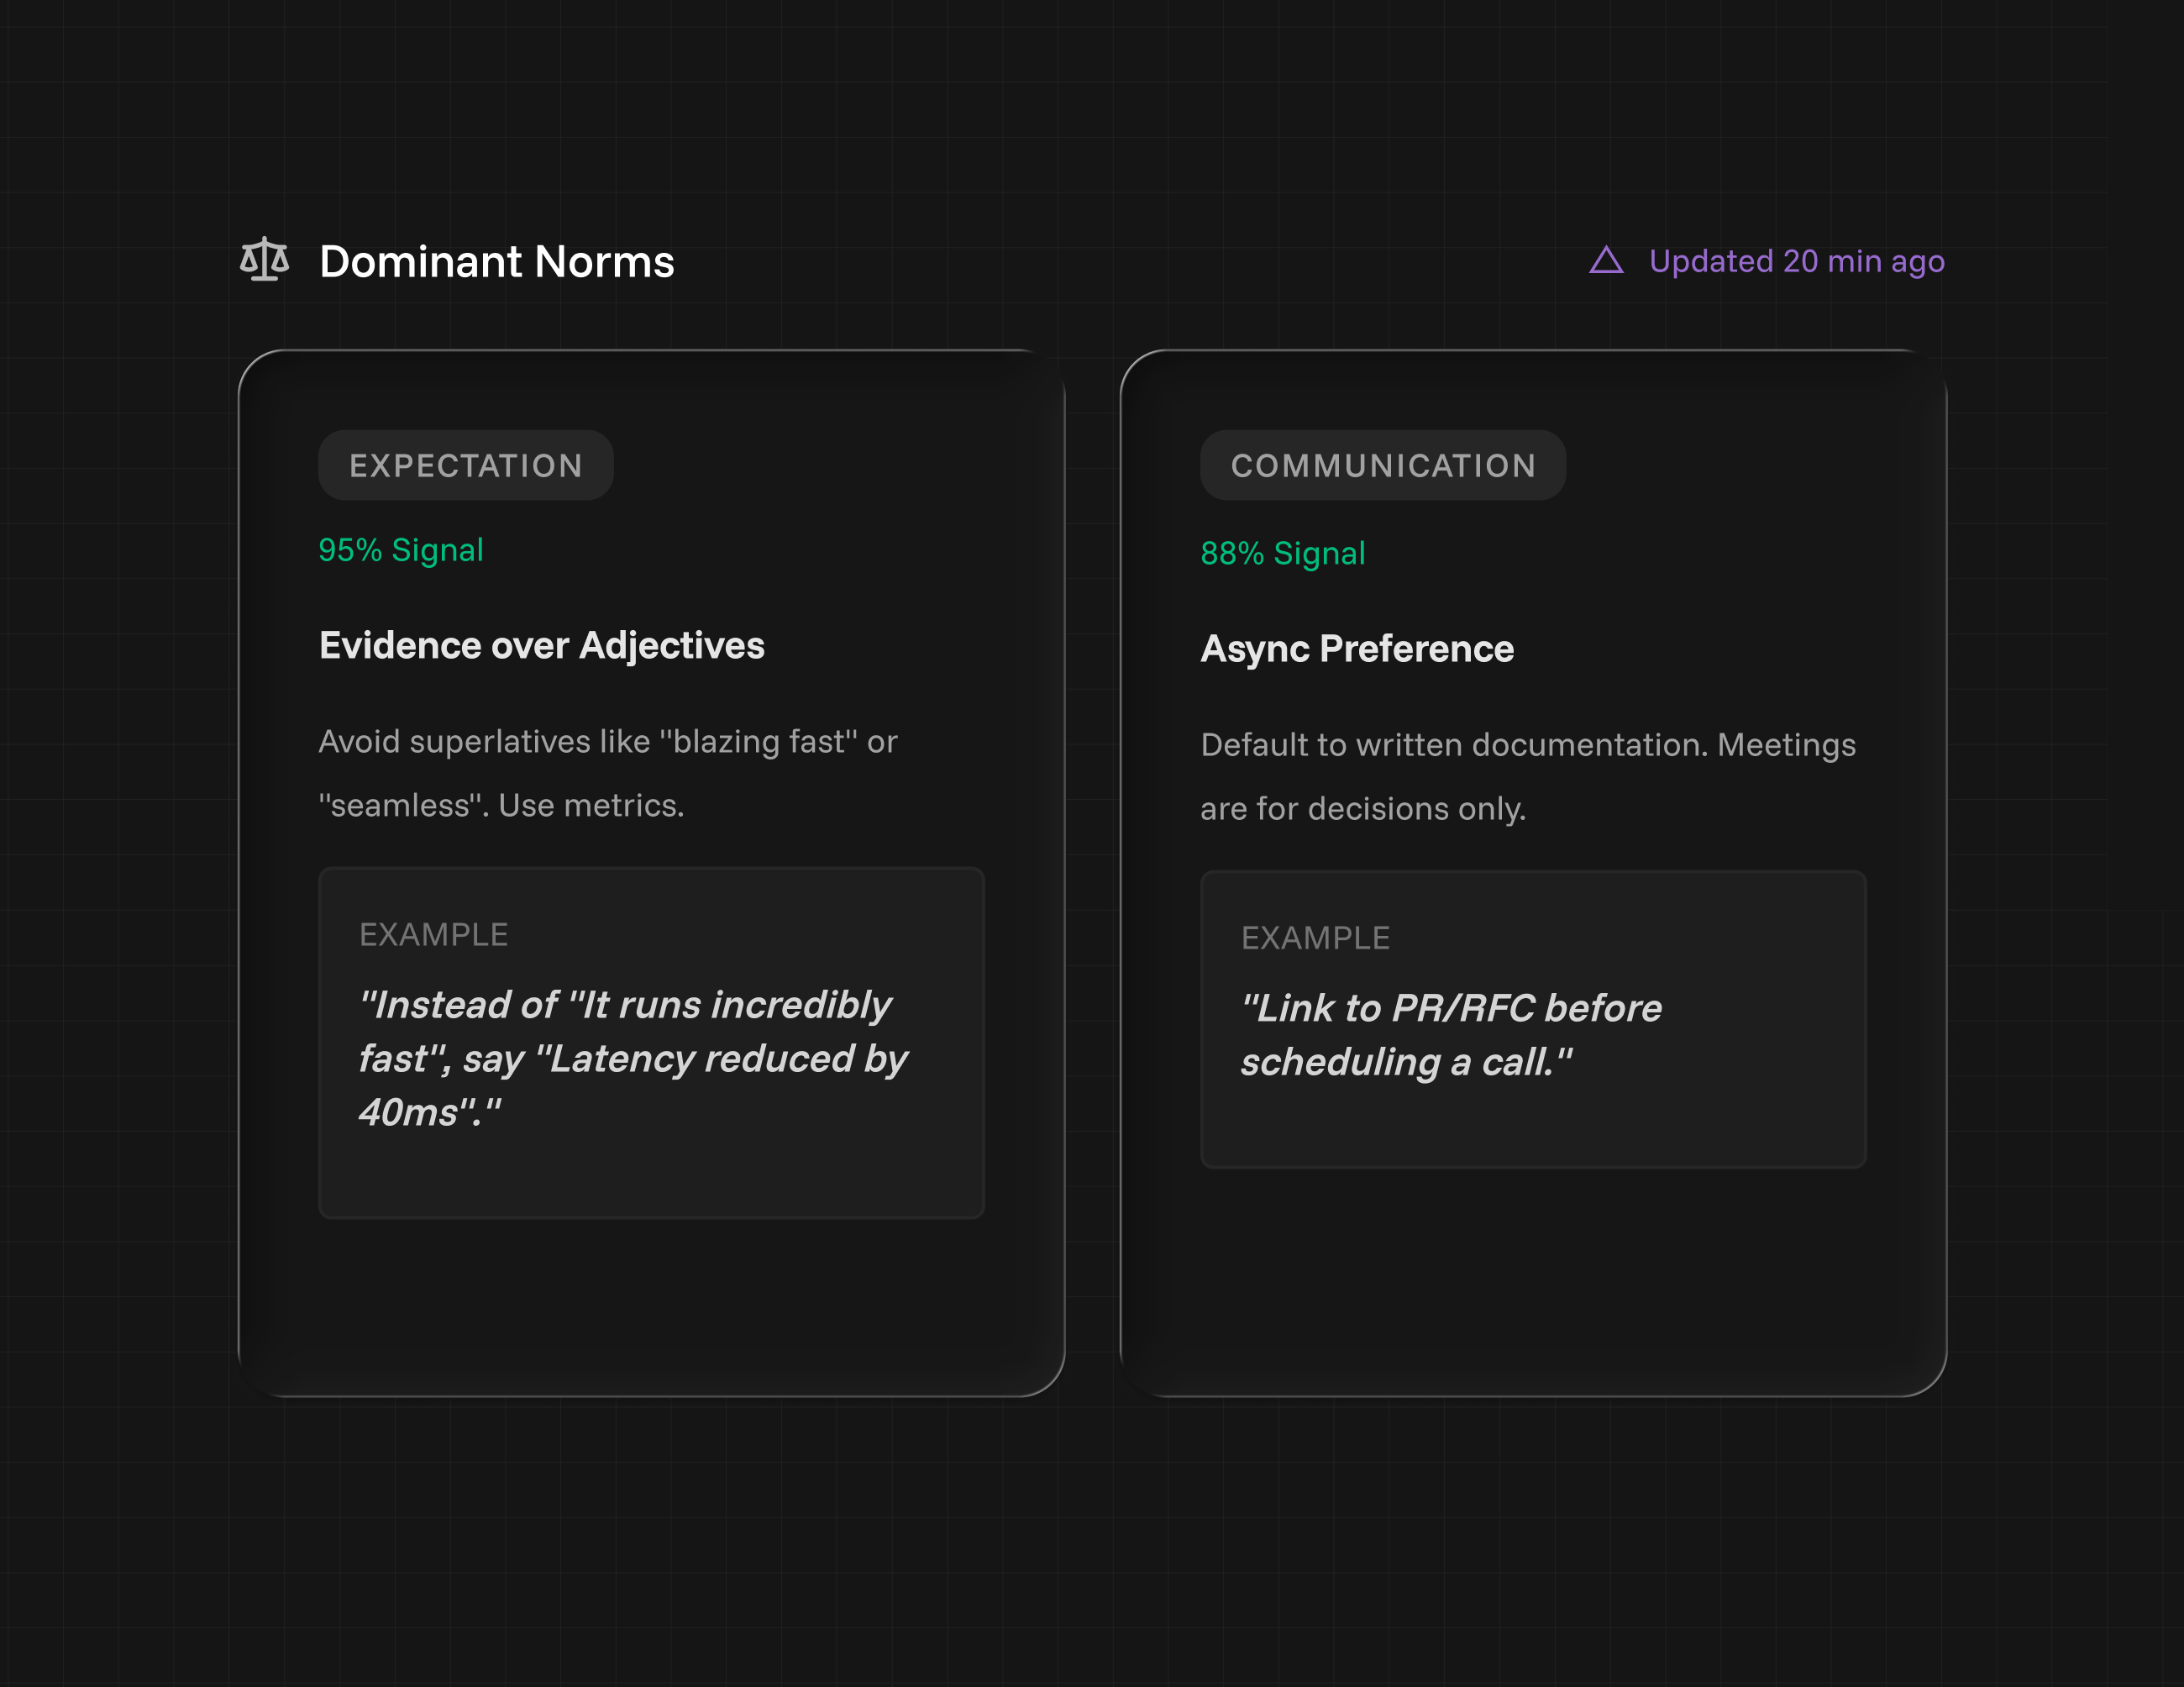This screenshot has height=1687, width=2184.
Task: Click the EXAMPLE label in Expectation card
Action: (434, 935)
